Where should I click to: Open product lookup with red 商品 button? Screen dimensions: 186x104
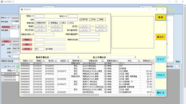(x=27, y=45)
